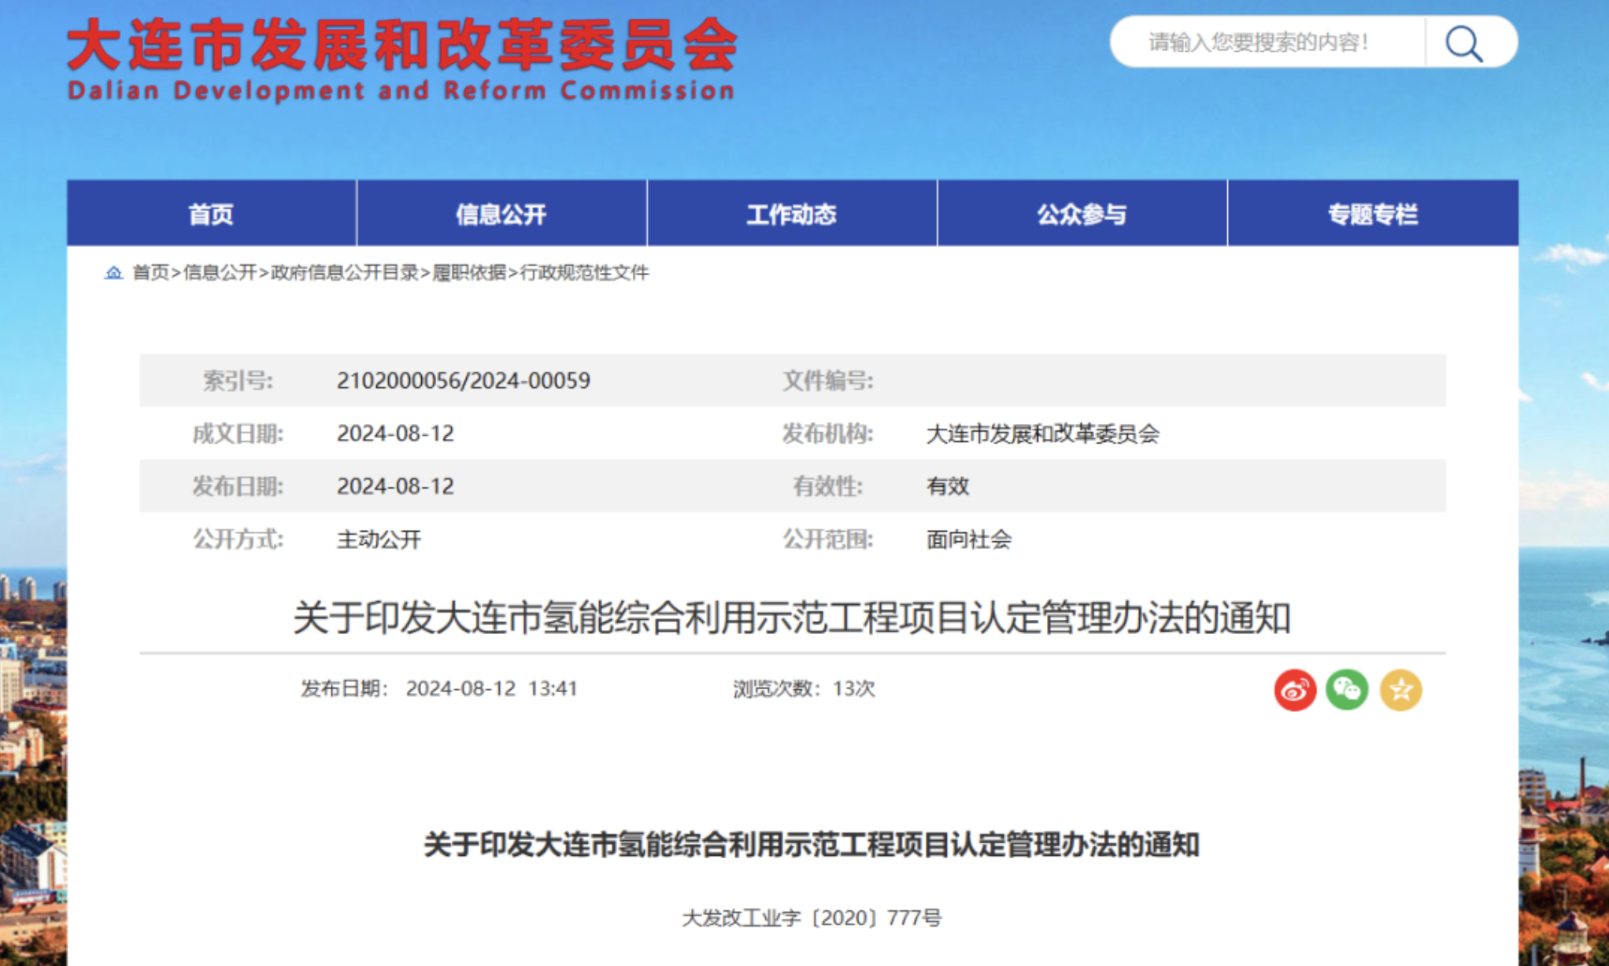Go to 首页 in the breadcrumb

click(x=151, y=272)
